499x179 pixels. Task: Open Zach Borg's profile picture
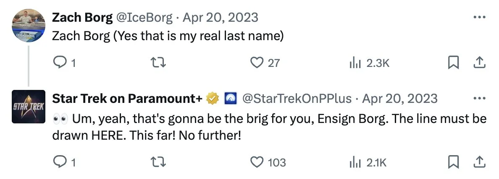click(28, 25)
